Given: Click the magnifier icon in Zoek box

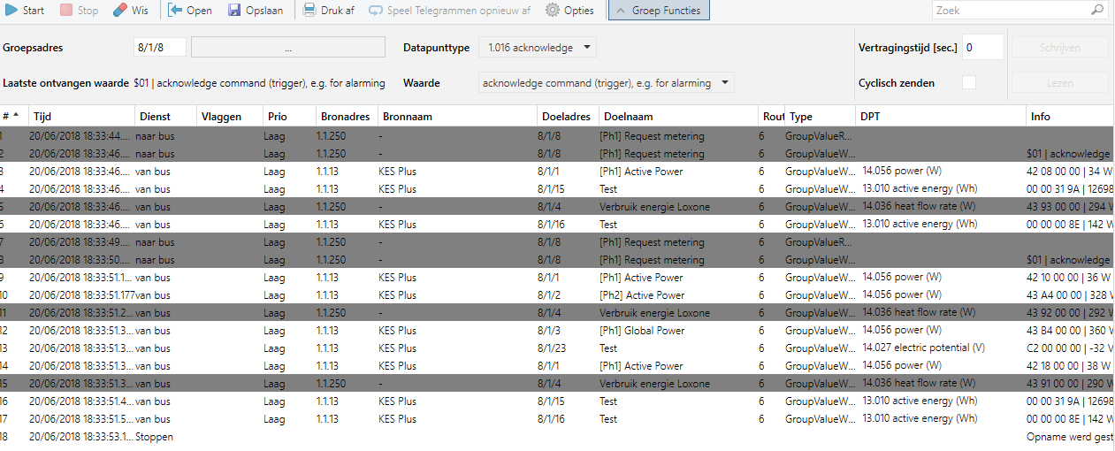Looking at the screenshot, I should [x=1096, y=11].
